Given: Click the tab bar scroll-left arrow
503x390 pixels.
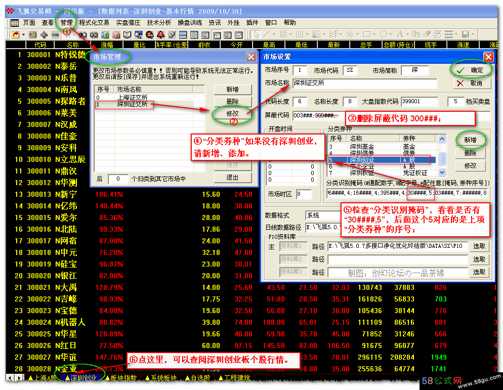Looking at the screenshot, I should 10,378.
